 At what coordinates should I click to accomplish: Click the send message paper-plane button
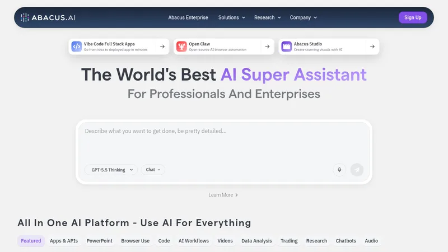pos(357,170)
